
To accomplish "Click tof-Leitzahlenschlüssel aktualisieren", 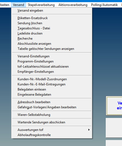I will 52,67.
